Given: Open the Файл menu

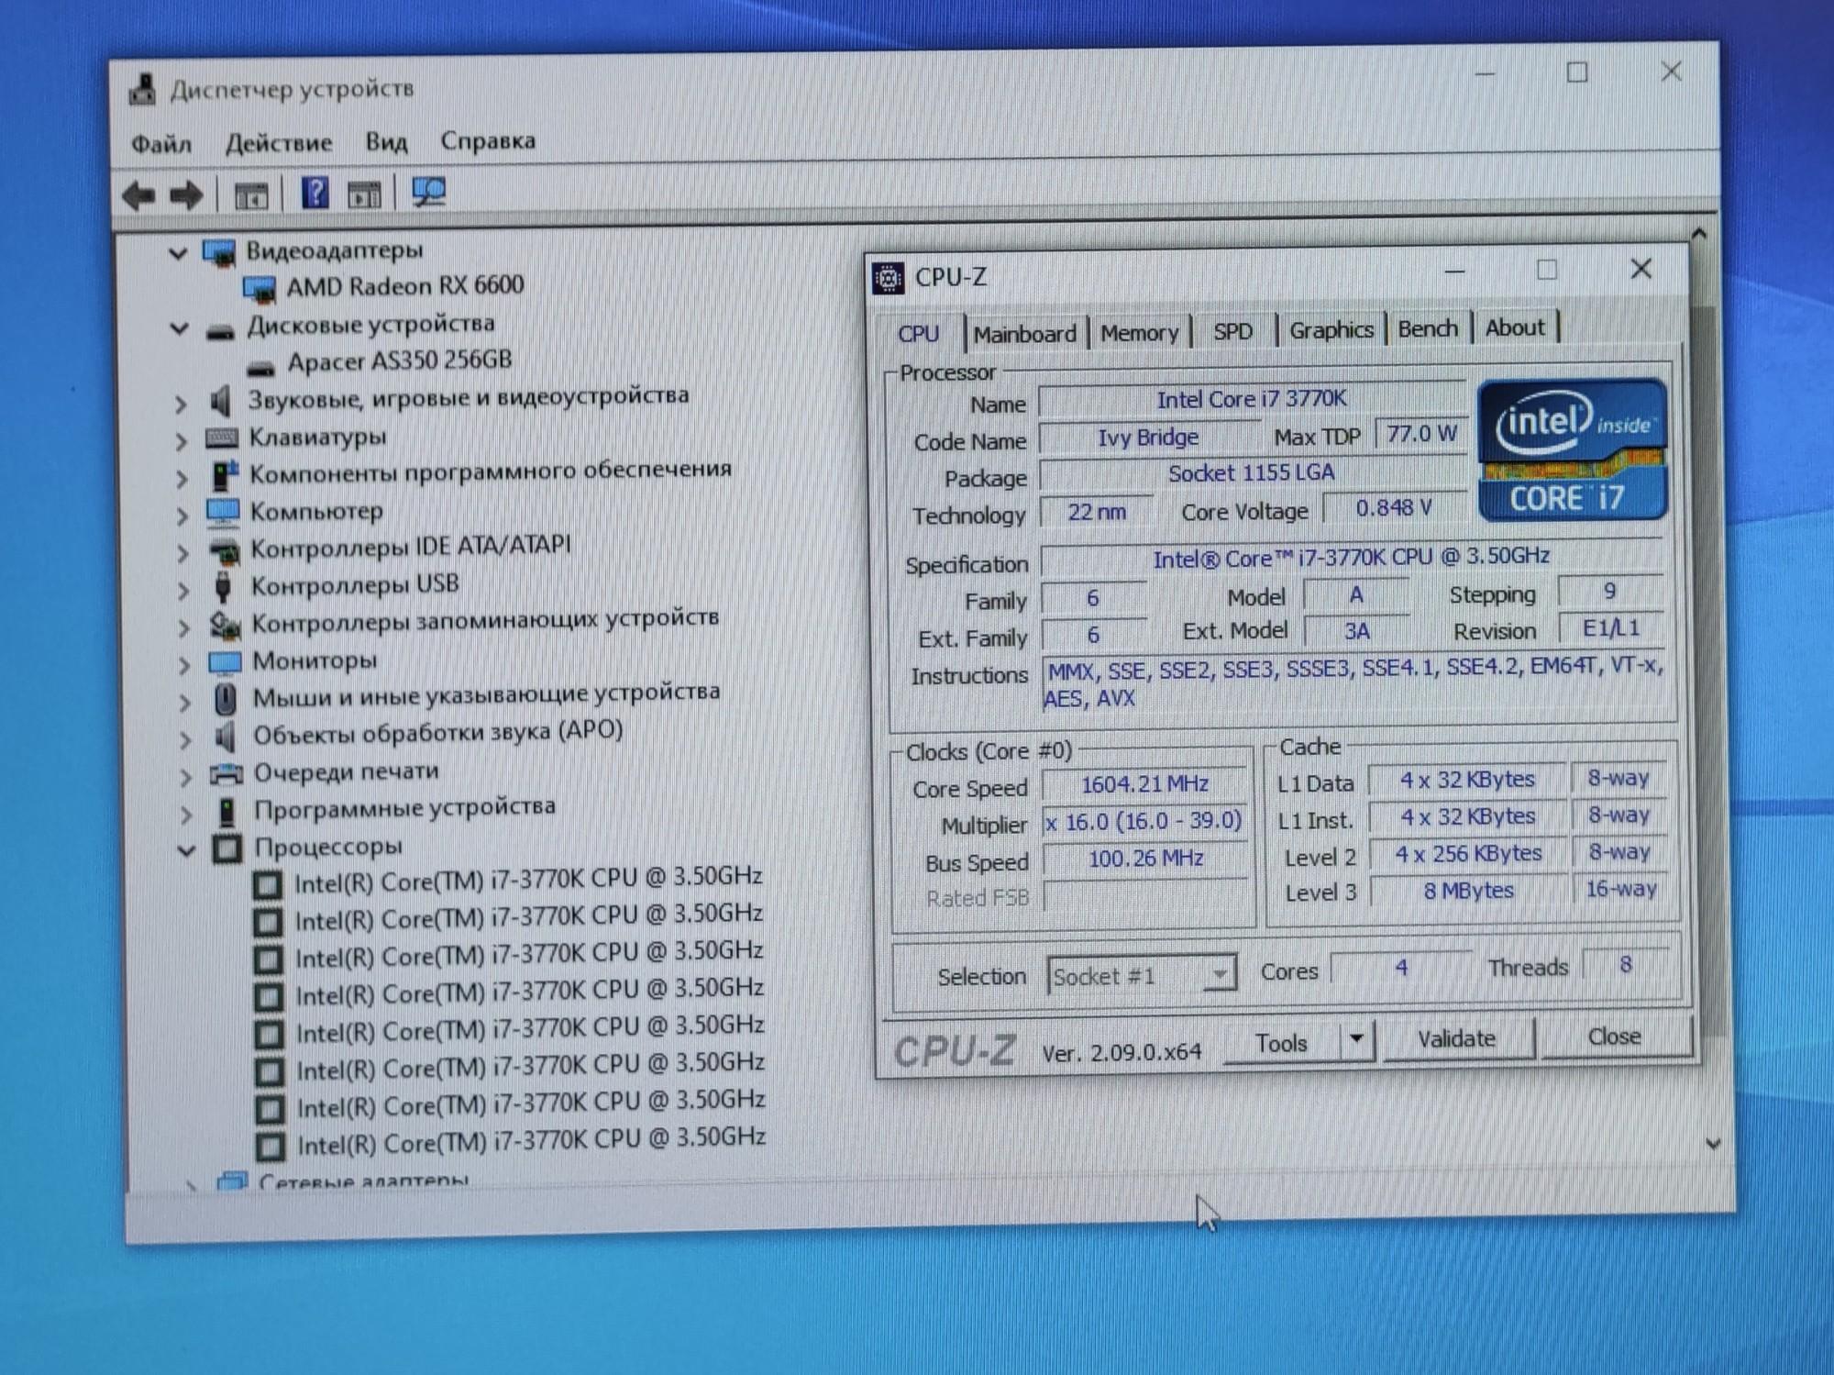Looking at the screenshot, I should tap(161, 144).
